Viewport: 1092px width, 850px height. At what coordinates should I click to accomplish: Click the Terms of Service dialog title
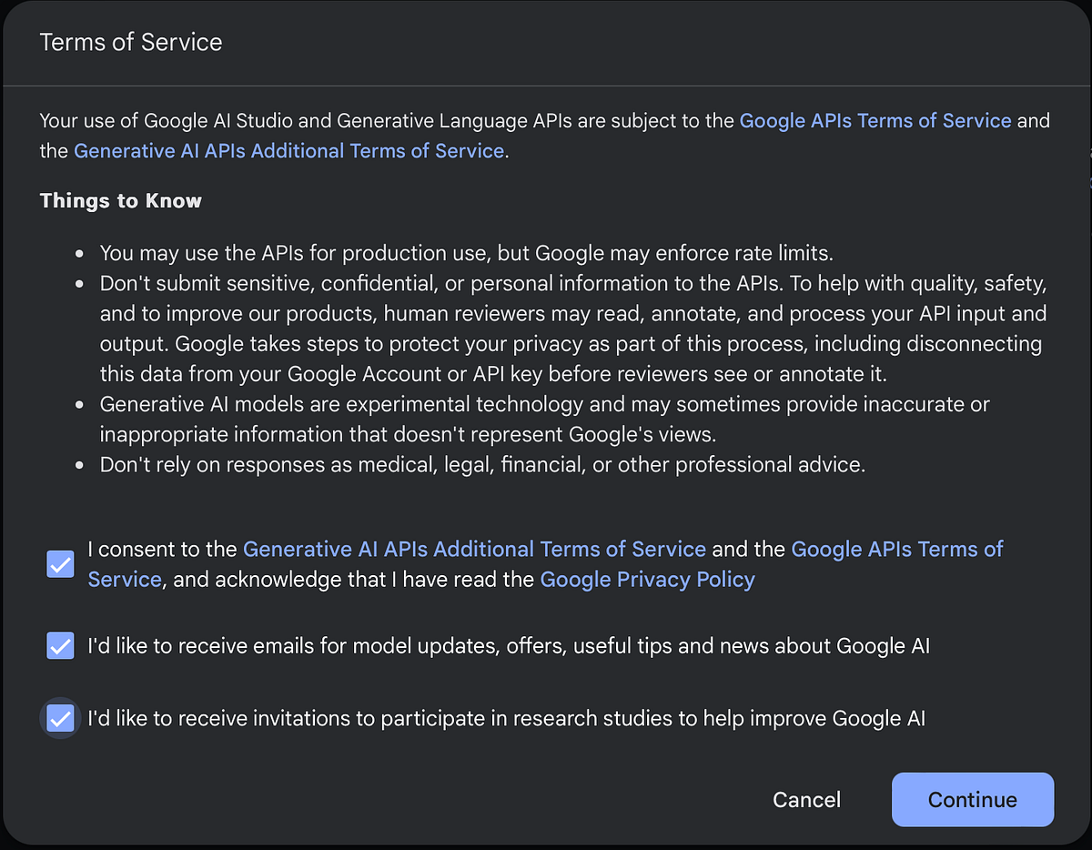click(x=130, y=42)
